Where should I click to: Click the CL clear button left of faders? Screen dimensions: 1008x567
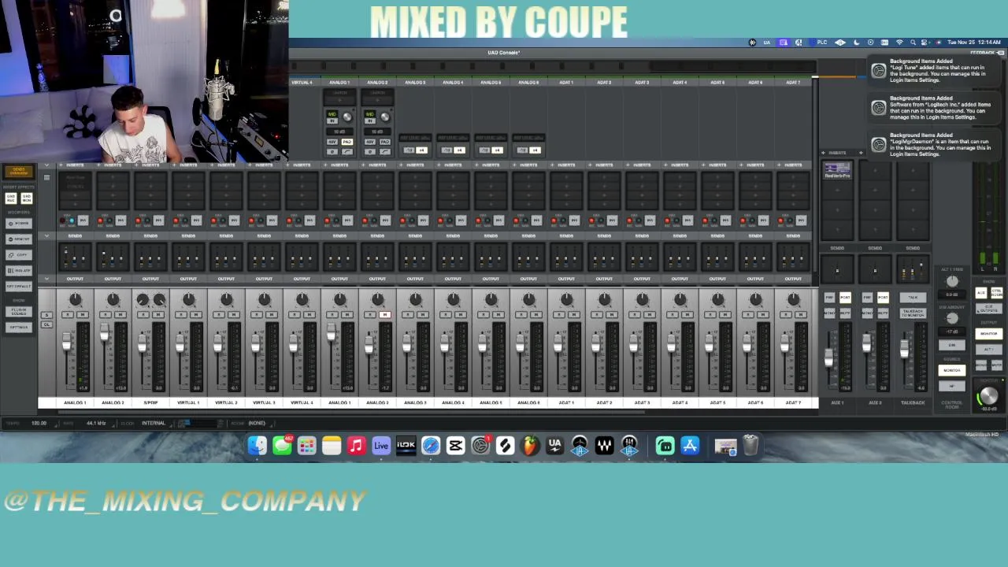[46, 324]
